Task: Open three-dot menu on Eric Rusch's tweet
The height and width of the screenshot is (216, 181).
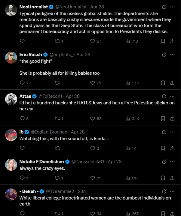Action: (172, 55)
